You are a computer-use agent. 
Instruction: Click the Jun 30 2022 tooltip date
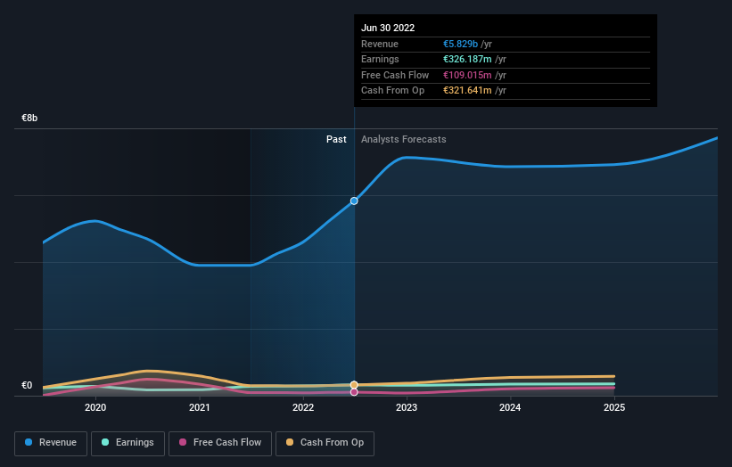pyautogui.click(x=388, y=28)
